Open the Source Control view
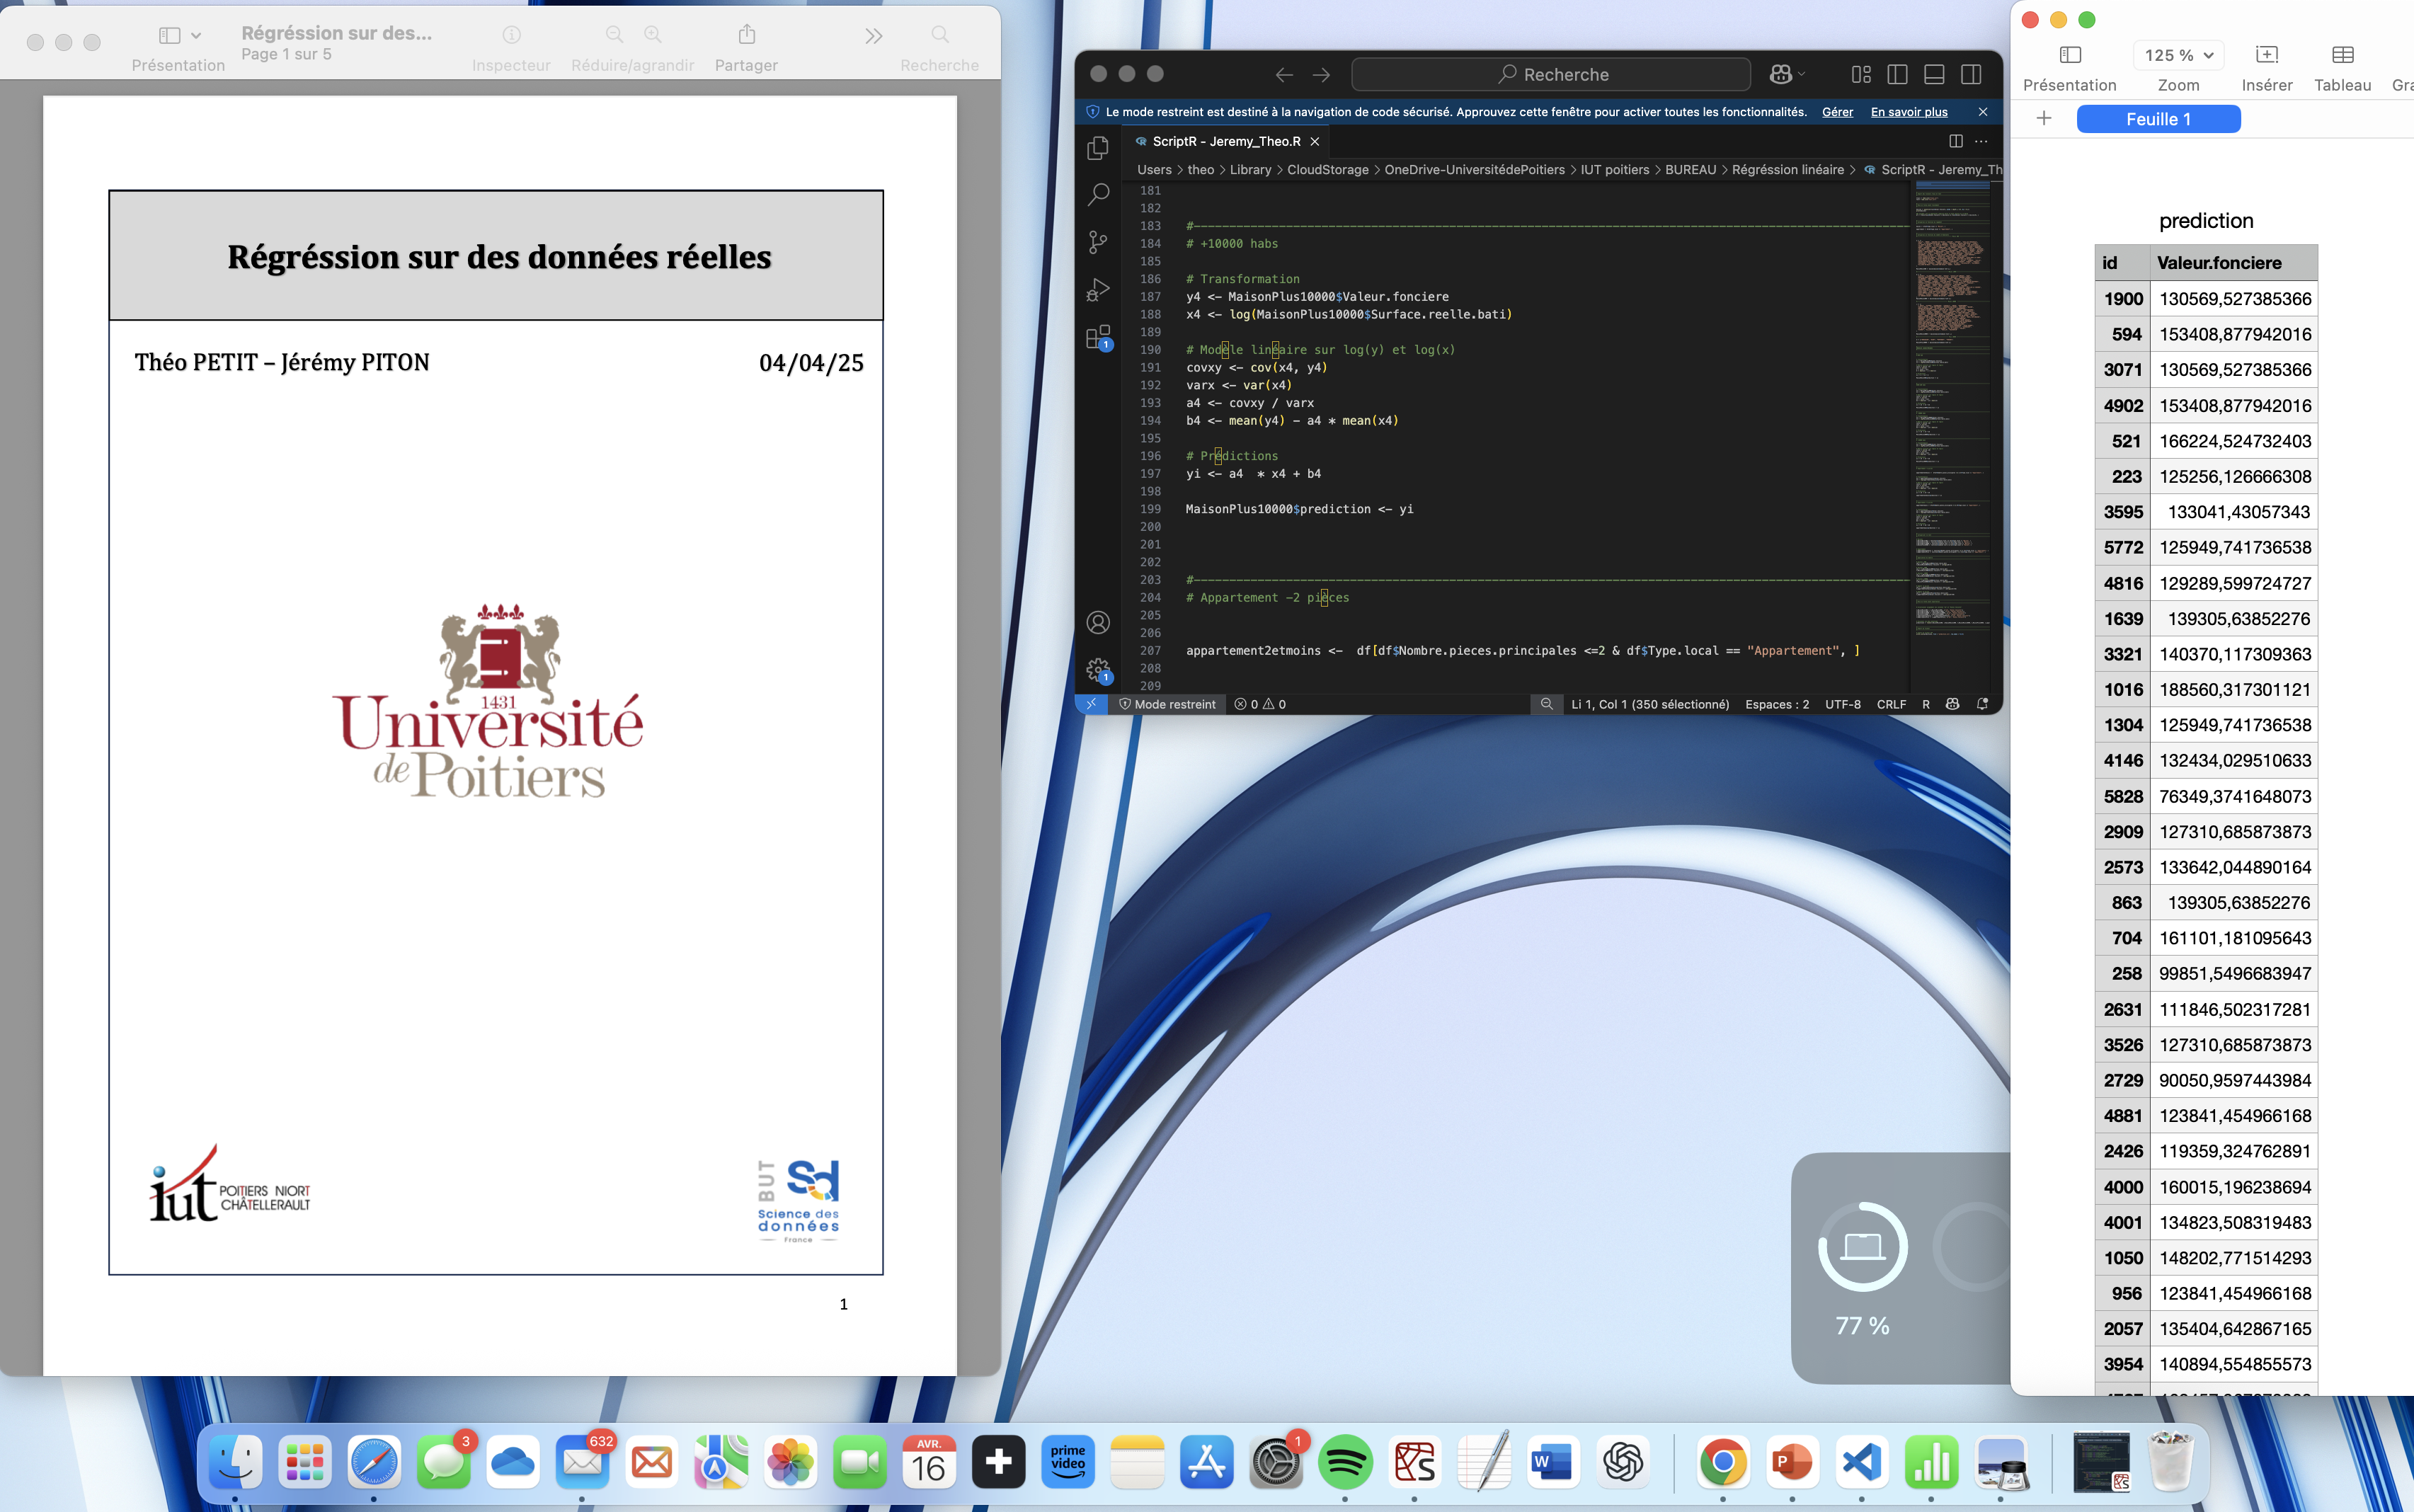The image size is (2414, 1512). pos(1098,242)
